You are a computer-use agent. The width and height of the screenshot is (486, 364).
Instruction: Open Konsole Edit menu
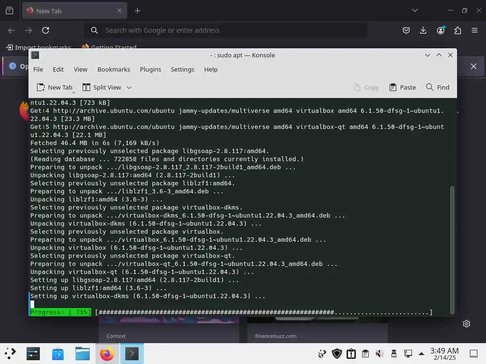point(58,69)
